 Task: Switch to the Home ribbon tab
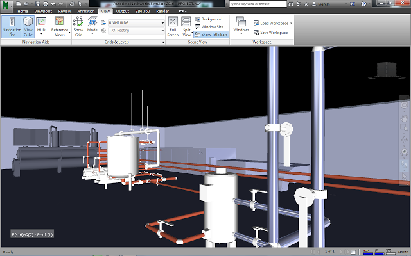click(x=22, y=11)
